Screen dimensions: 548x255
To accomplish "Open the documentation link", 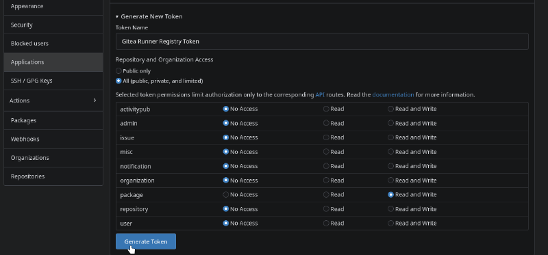I will click(x=393, y=95).
